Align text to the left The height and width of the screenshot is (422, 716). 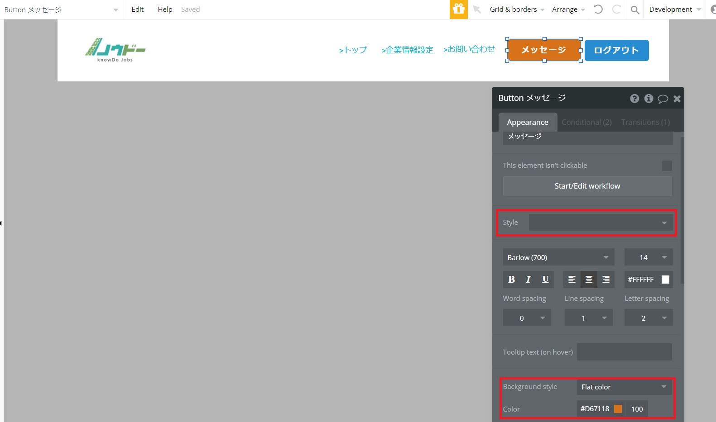pyautogui.click(x=572, y=280)
